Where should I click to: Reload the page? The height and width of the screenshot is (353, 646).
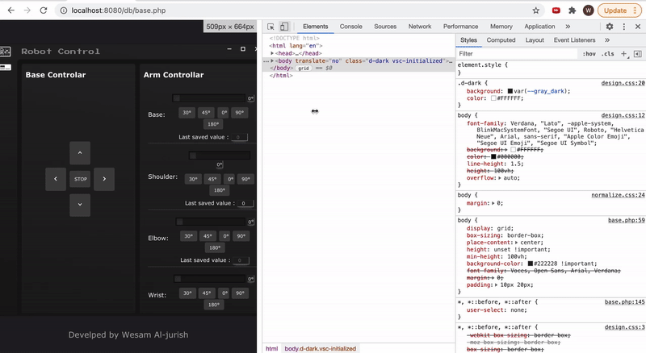point(44,10)
